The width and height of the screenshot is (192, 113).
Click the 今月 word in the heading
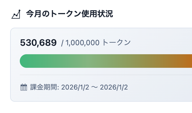[31, 14]
